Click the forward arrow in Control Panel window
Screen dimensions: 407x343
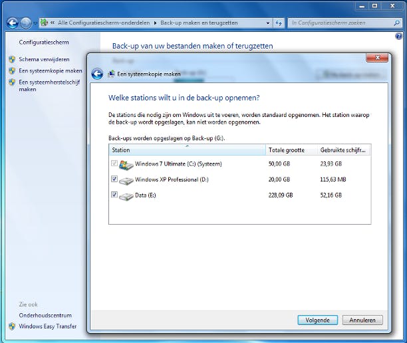click(26, 23)
